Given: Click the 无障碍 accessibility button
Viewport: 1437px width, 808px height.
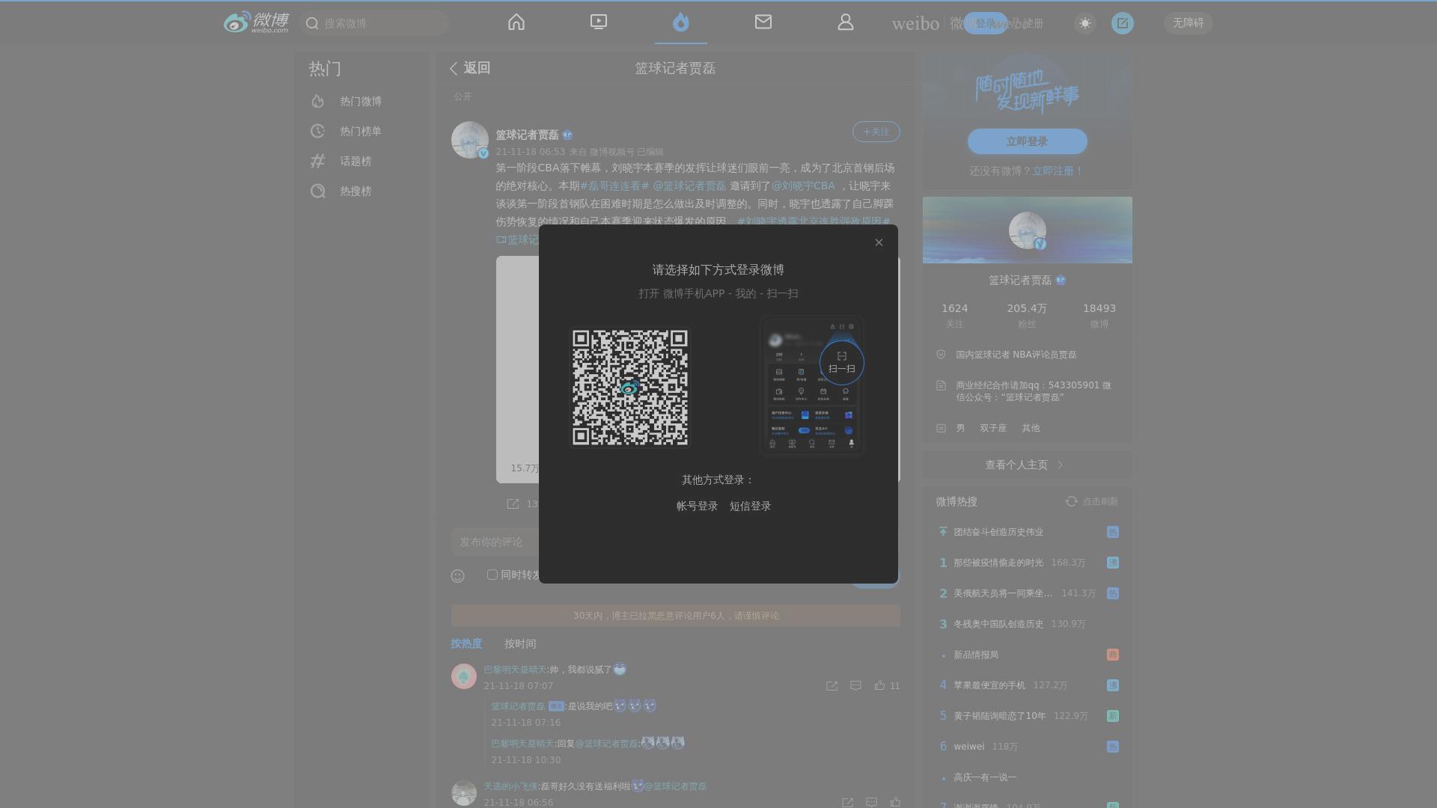Looking at the screenshot, I should pos(1188,23).
